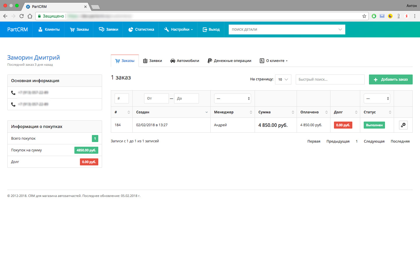Go to browser home page icon
420x263 pixels.
pos(30,16)
